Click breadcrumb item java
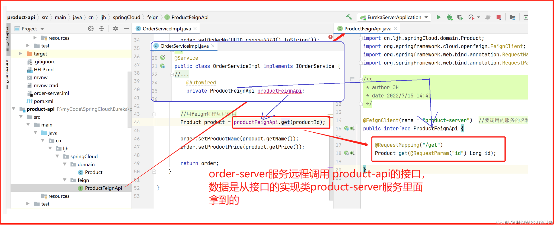558x227 pixels. click(77, 17)
